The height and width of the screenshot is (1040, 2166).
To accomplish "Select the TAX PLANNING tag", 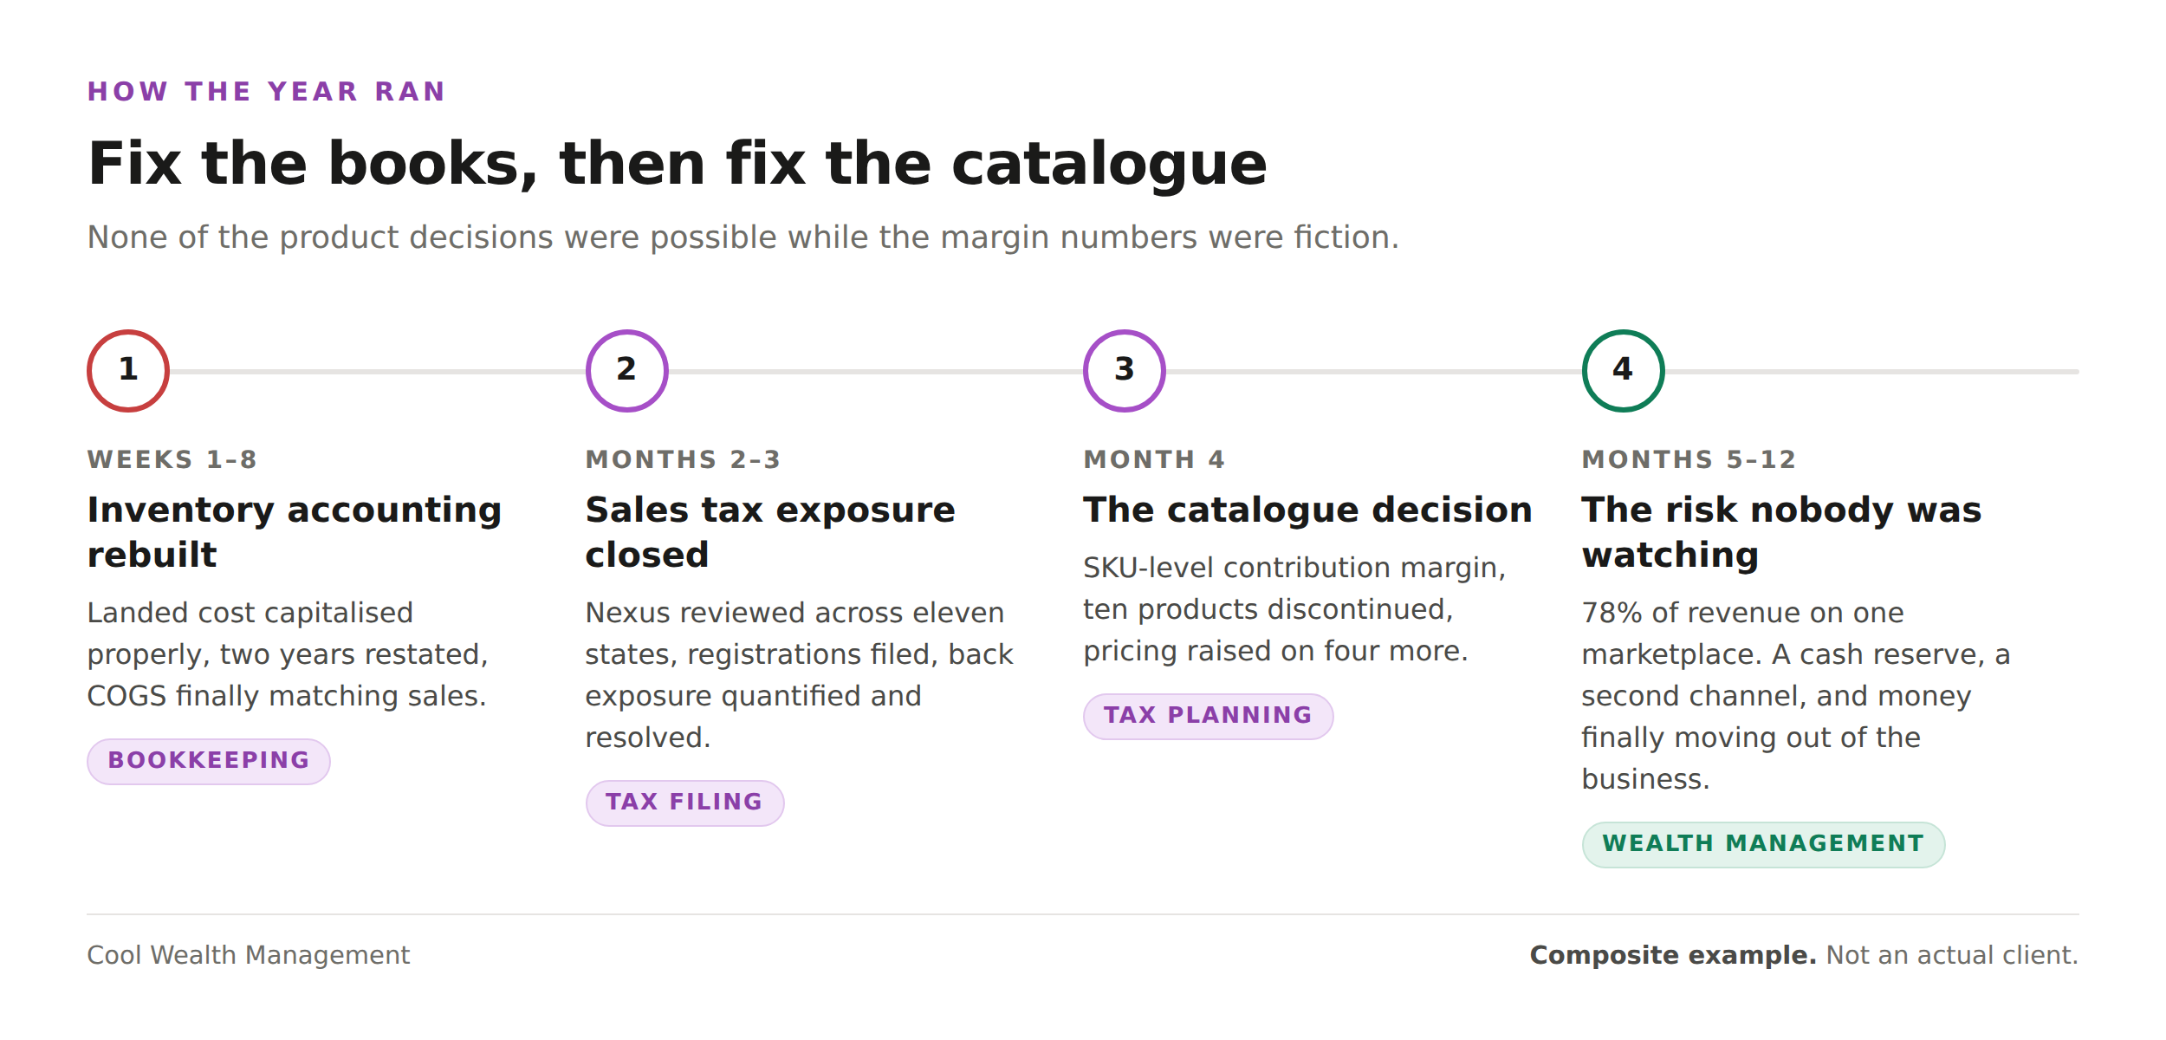I will (1208, 716).
